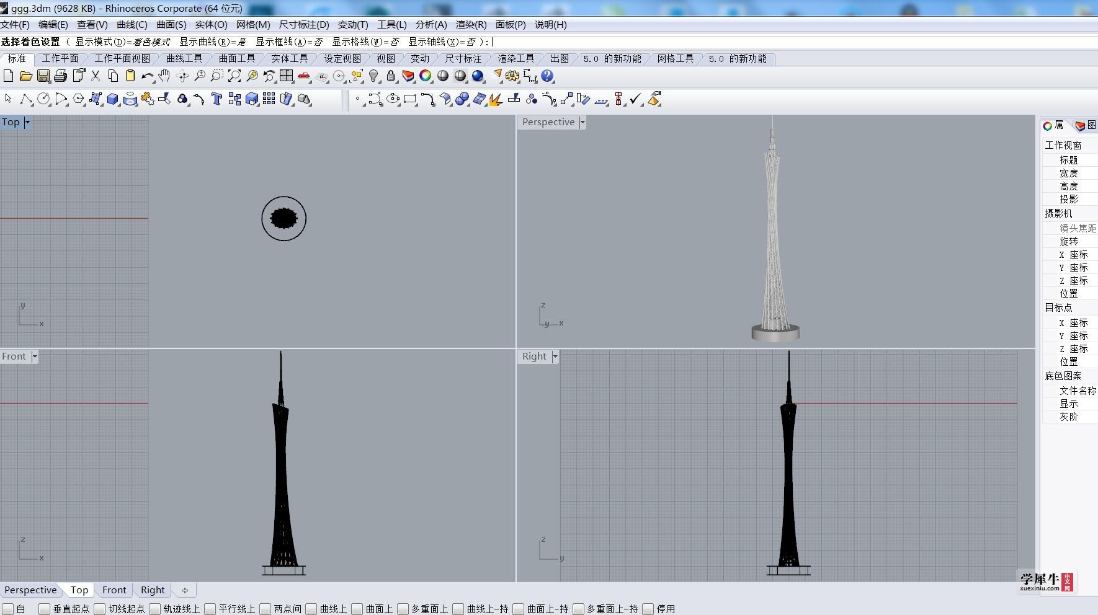The width and height of the screenshot is (1098, 615).
Task: Click the 显示格线(W) command option
Action: pyautogui.click(x=366, y=42)
